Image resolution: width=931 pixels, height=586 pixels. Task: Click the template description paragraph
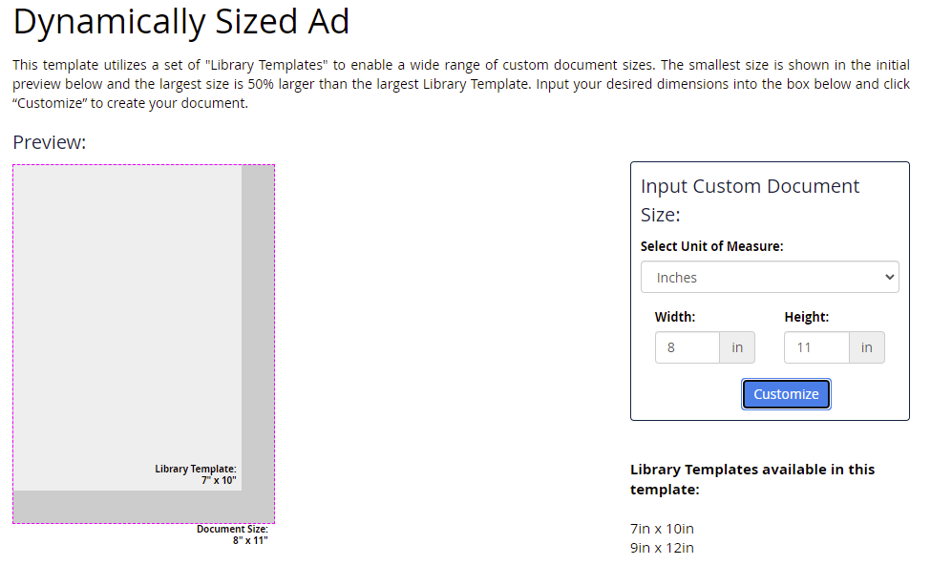(460, 84)
